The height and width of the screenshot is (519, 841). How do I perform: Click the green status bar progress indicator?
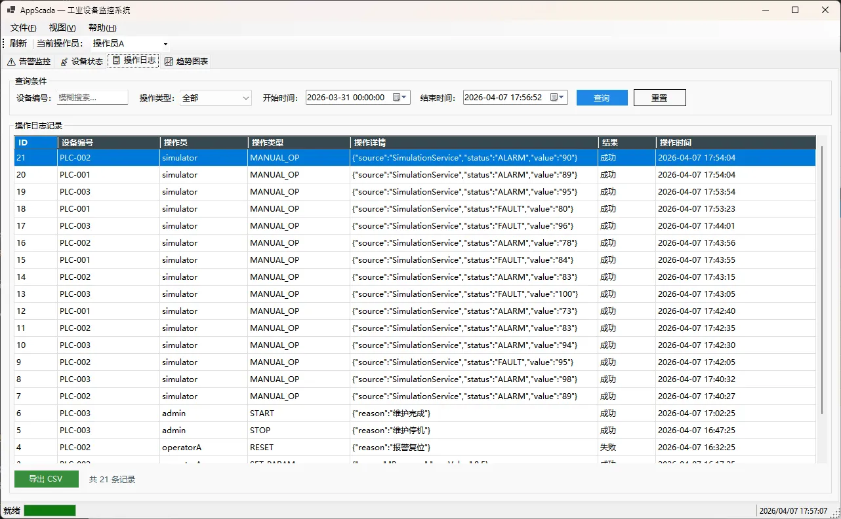50,510
